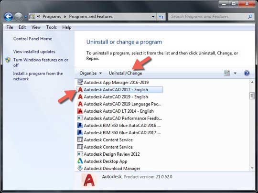Viewport: 258px width, 193px height.
Task: Go back with the blue back arrow
Action: point(9,17)
